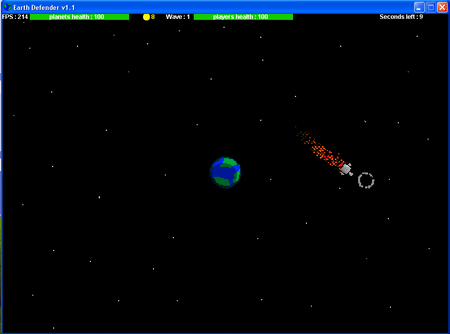Viewport: 450px width, 334px height.
Task: Click the Wave : 1 label
Action: tap(178, 17)
